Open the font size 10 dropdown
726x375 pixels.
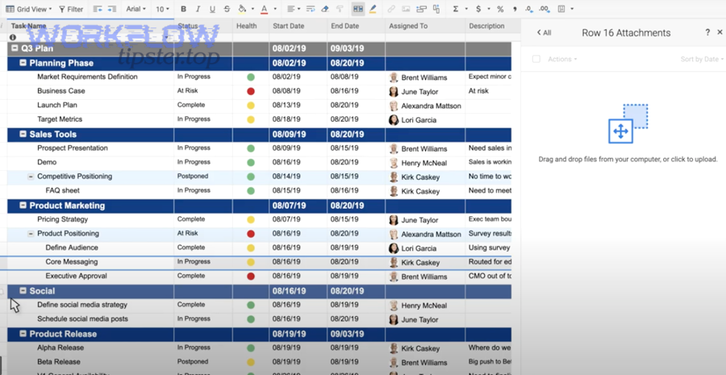(x=162, y=9)
